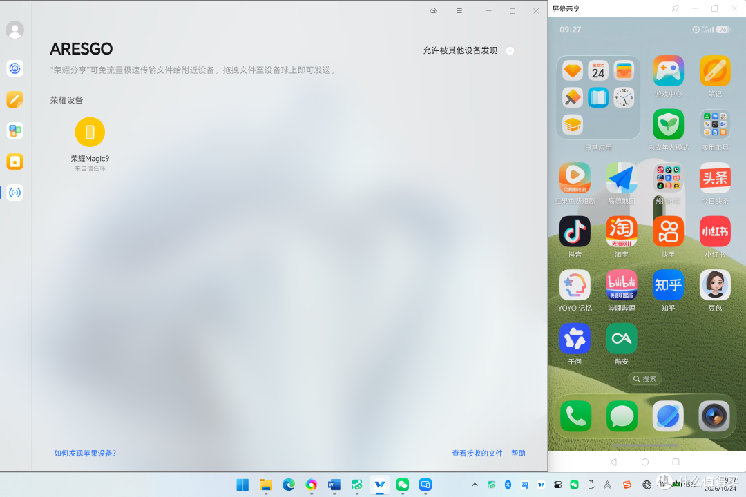Open the orange pencil notes icon in sidebar
The image size is (746, 497).
point(15,99)
